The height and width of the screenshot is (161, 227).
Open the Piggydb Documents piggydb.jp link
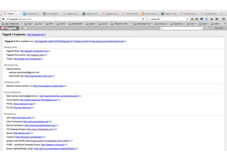click(x=36, y=55)
